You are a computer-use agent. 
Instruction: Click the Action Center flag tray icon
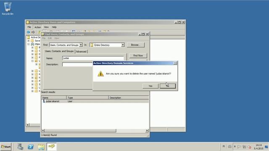239,147
